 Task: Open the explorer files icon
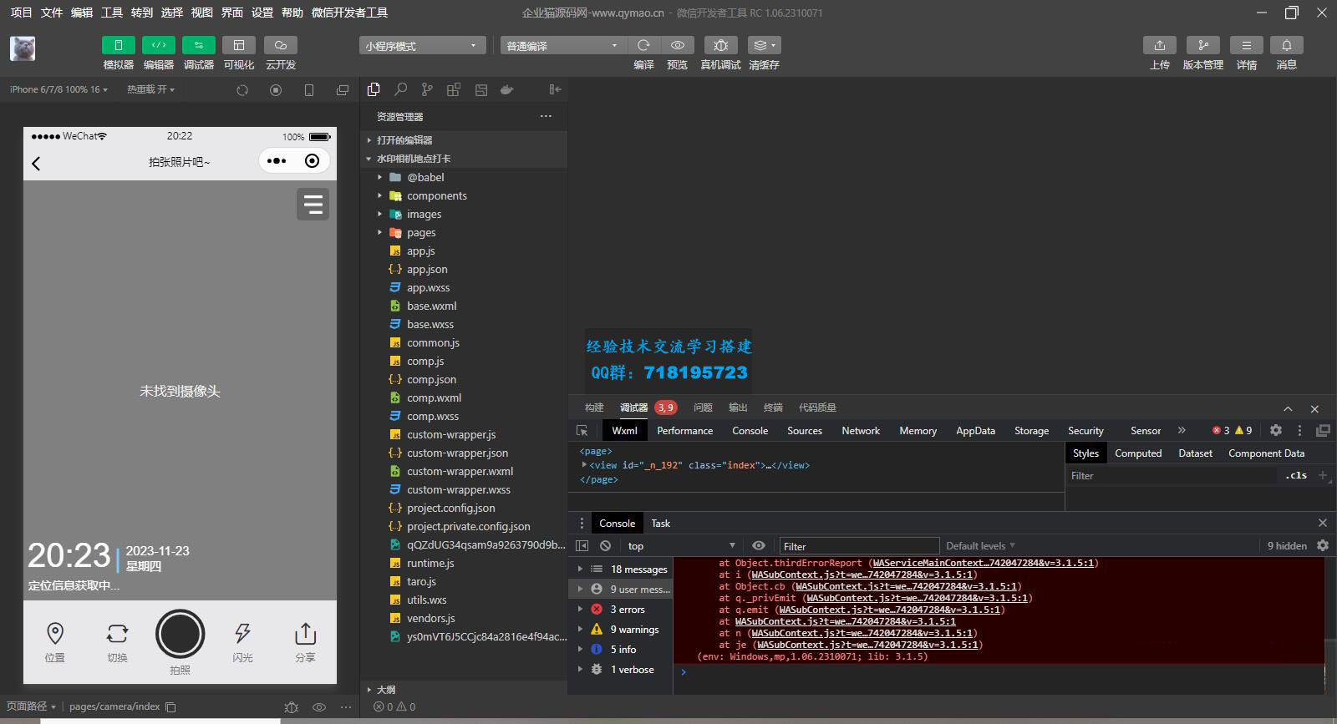click(374, 89)
